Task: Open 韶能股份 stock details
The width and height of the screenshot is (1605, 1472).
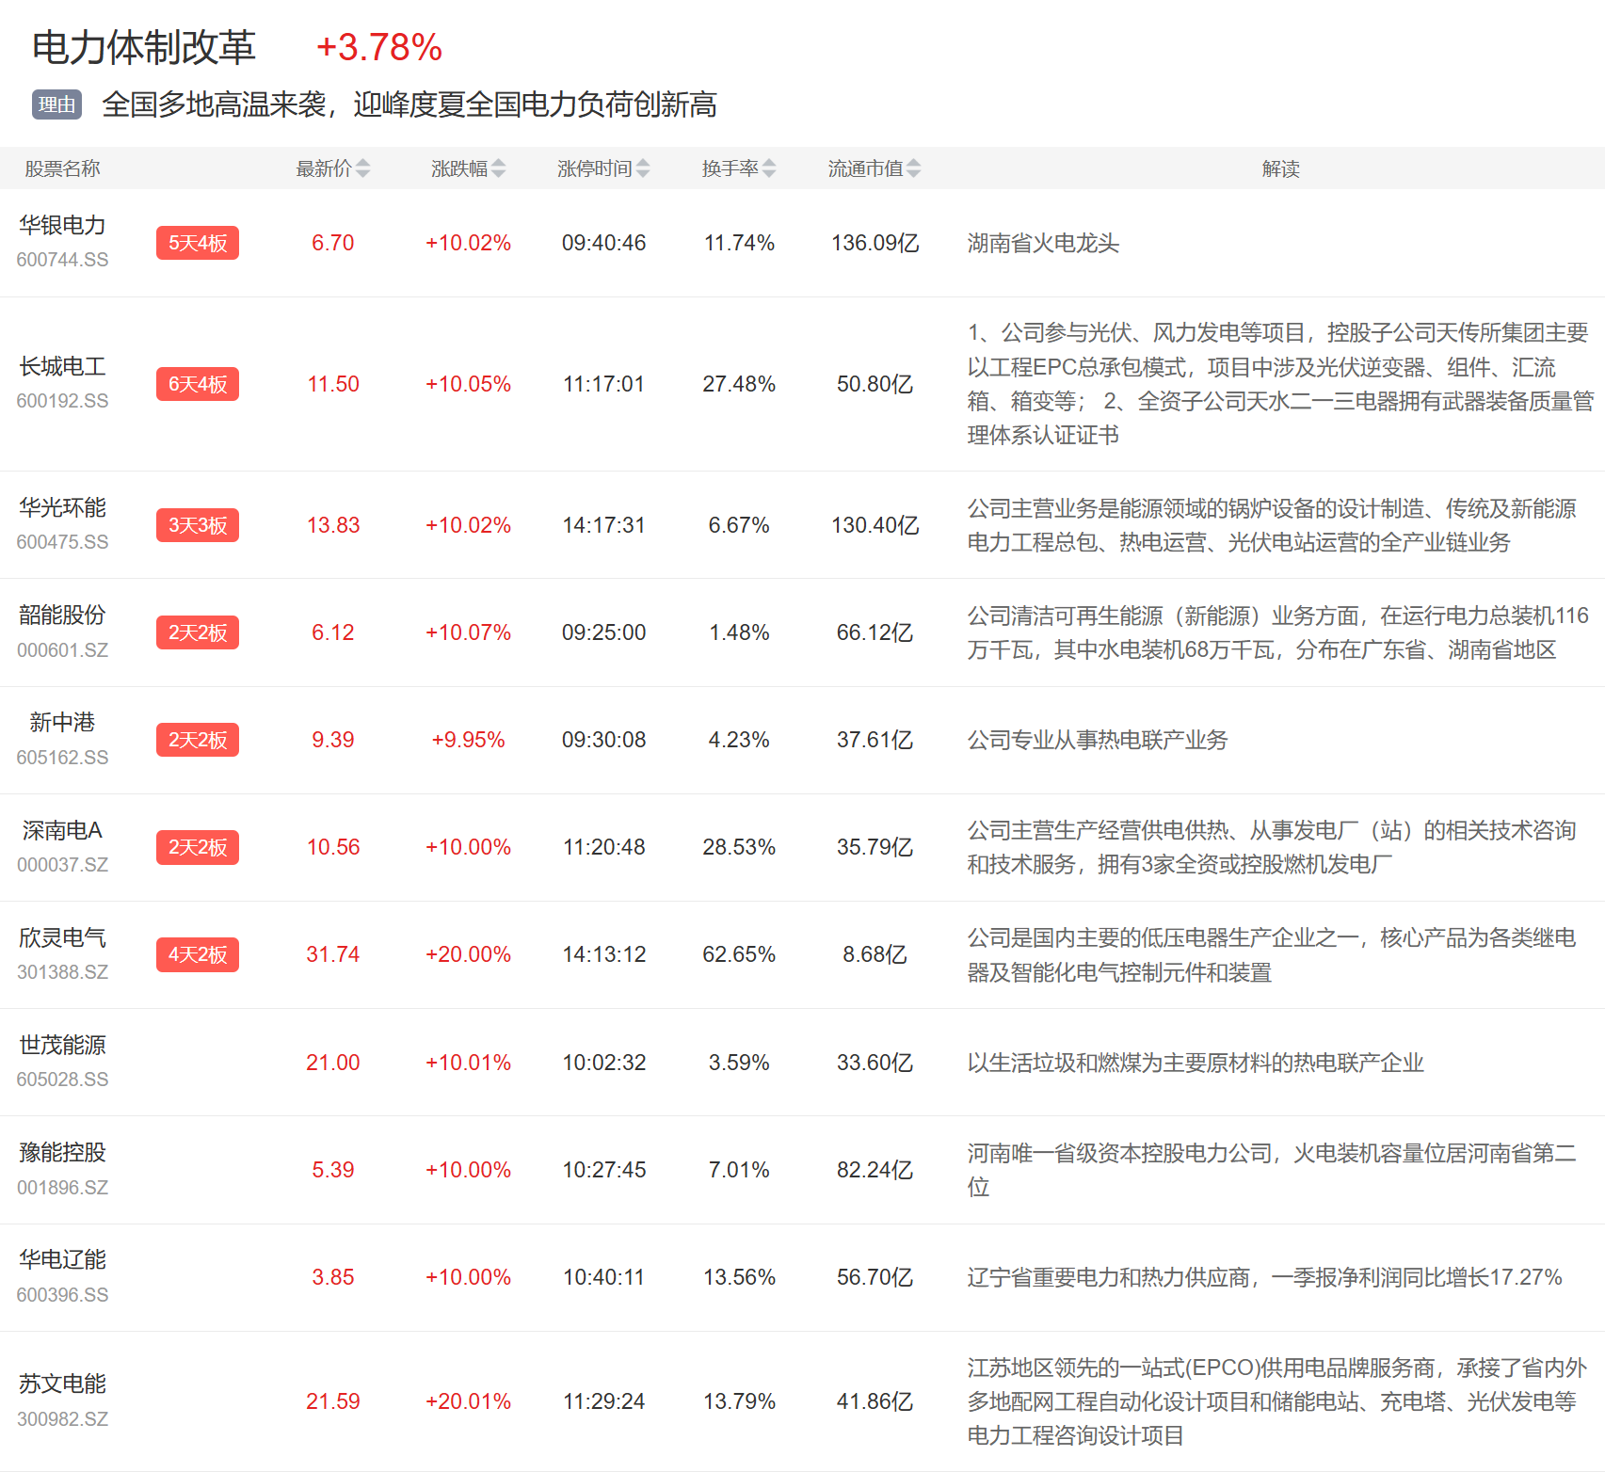Action: tap(62, 616)
